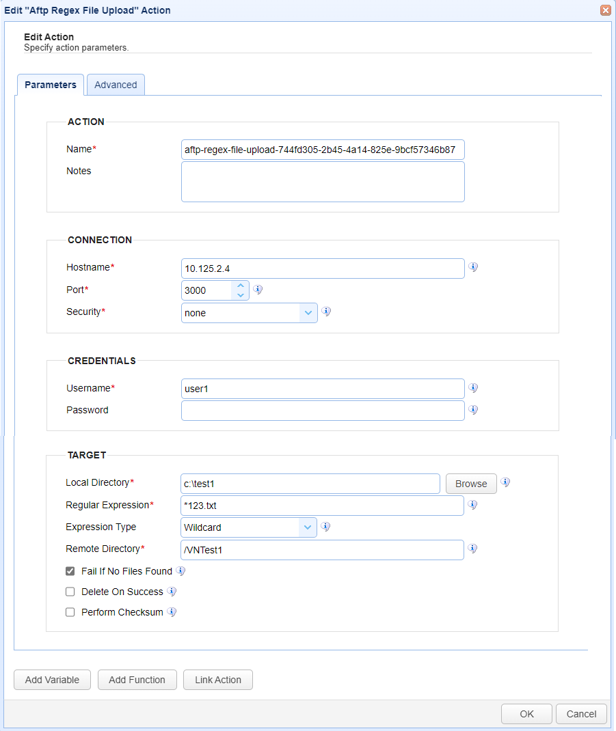Click the Add Variable button
The image size is (616, 731).
52,680
